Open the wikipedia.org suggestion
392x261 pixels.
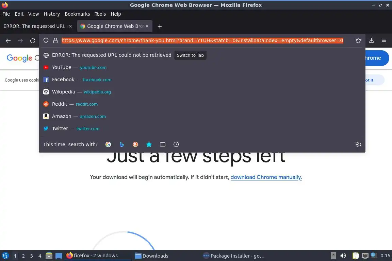[x=202, y=92]
